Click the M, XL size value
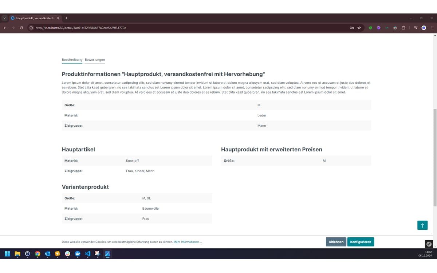This screenshot has width=437, height=273. coord(146,198)
